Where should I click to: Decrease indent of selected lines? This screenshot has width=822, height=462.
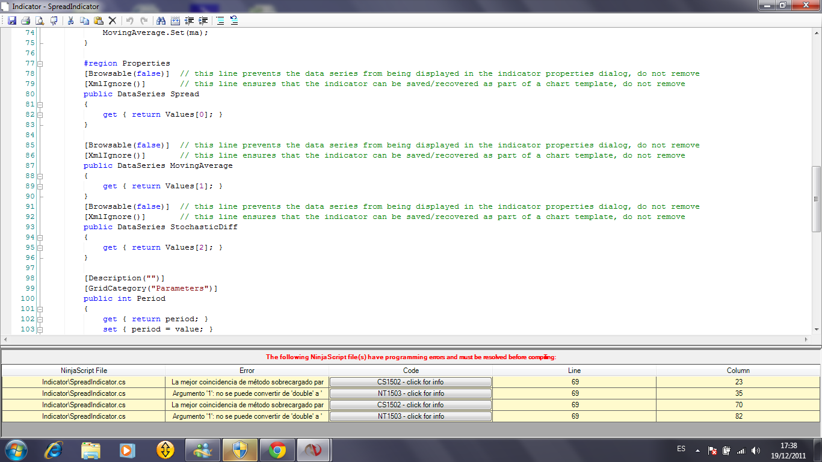tap(189, 20)
